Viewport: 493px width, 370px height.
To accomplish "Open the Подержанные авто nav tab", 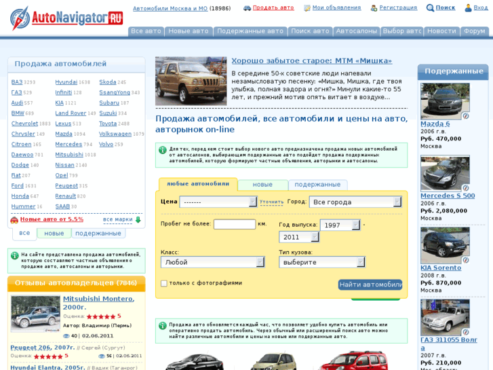I will 250,31.
